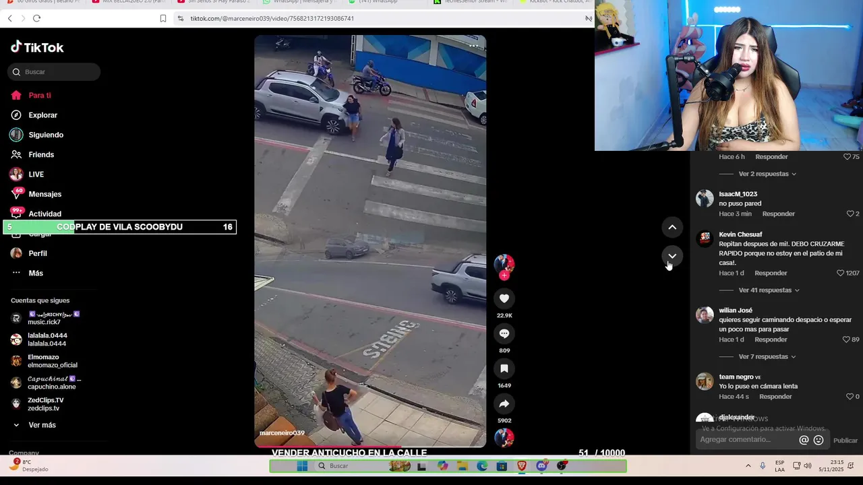Like team negro's comment heart
The height and width of the screenshot is (485, 863).
coord(850,397)
